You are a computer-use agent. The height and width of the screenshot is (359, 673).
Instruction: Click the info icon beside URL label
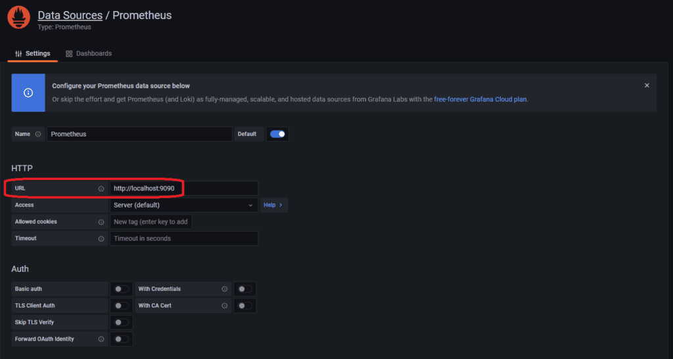click(x=101, y=189)
